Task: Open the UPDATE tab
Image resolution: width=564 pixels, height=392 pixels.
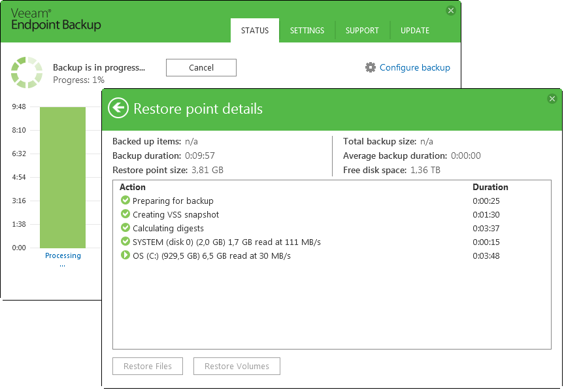Action: click(415, 31)
